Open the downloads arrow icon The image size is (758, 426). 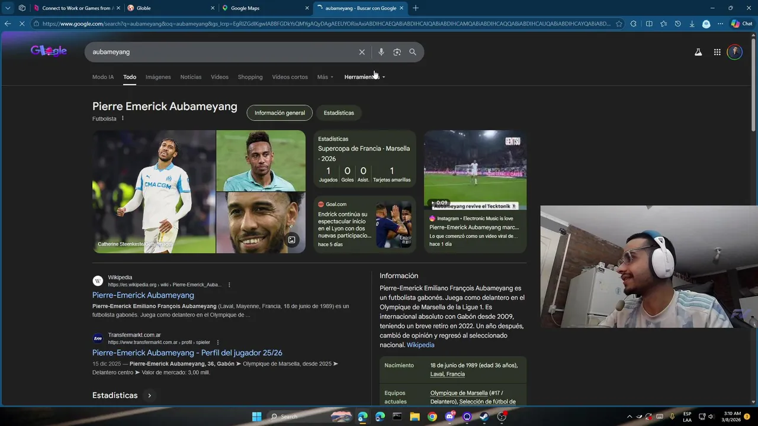[x=692, y=24]
